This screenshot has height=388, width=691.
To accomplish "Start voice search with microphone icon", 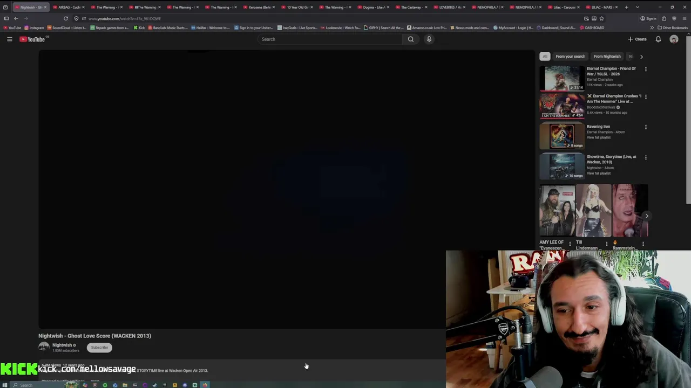I will [x=429, y=39].
